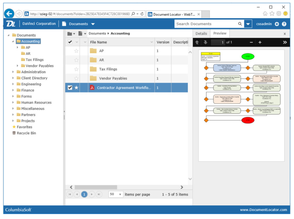The height and width of the screenshot is (219, 294).
Task: Switch to the Preview tab
Action: [x=220, y=33]
